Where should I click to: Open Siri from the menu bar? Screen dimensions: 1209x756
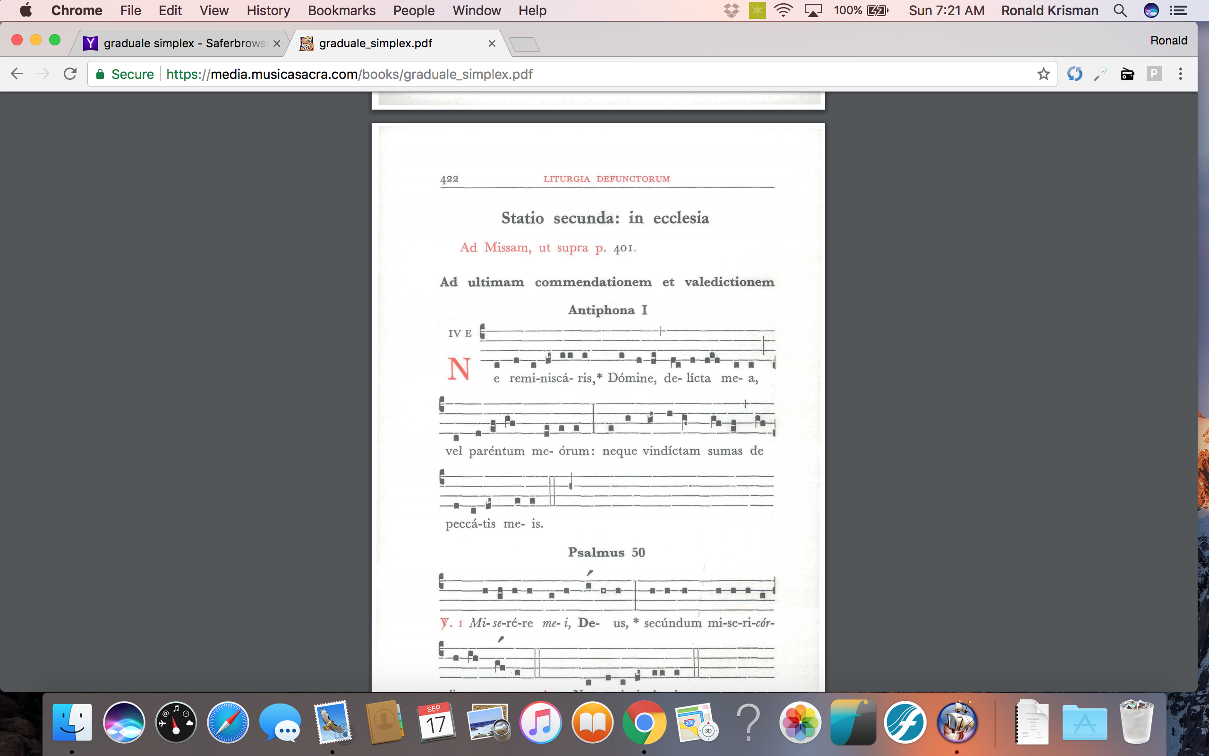point(1151,10)
